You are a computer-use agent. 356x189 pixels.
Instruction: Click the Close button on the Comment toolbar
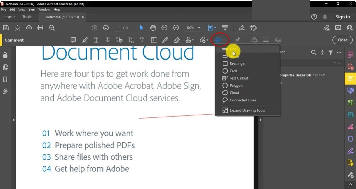pyautogui.click(x=342, y=40)
